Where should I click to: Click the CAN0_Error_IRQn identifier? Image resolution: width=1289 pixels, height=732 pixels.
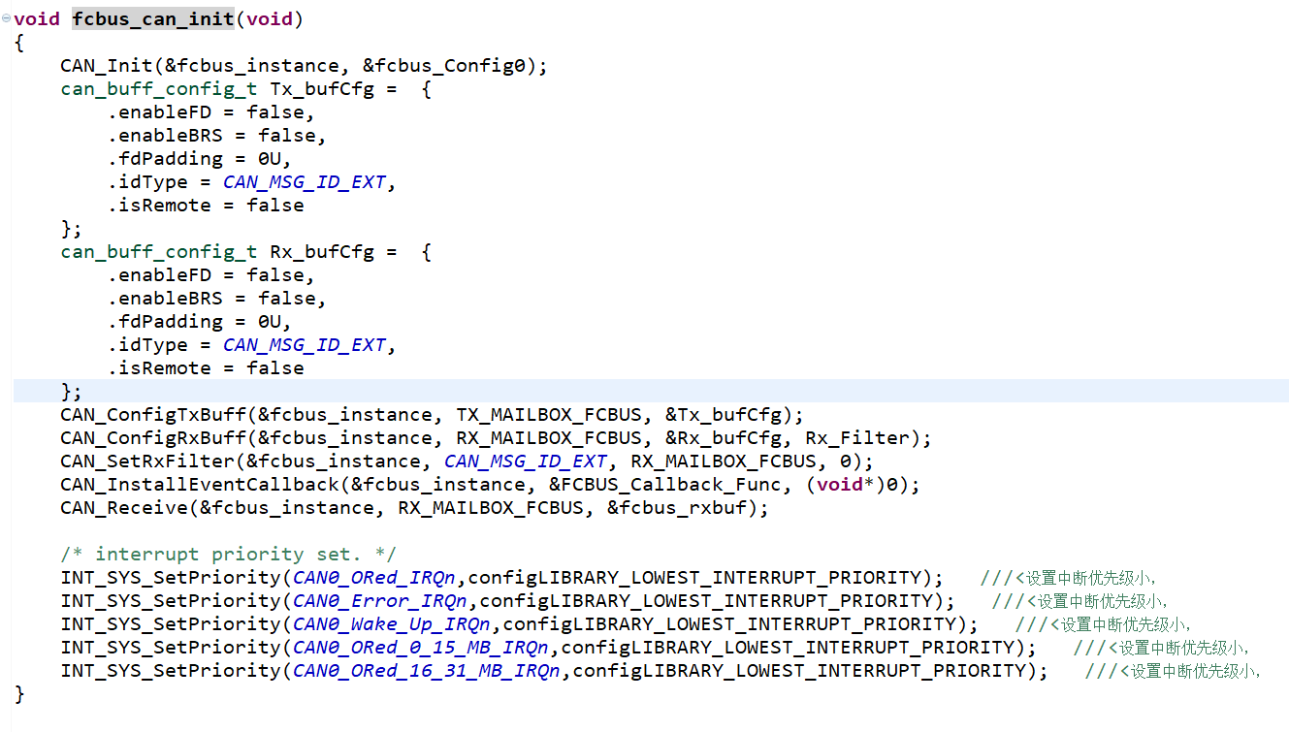[x=378, y=600]
